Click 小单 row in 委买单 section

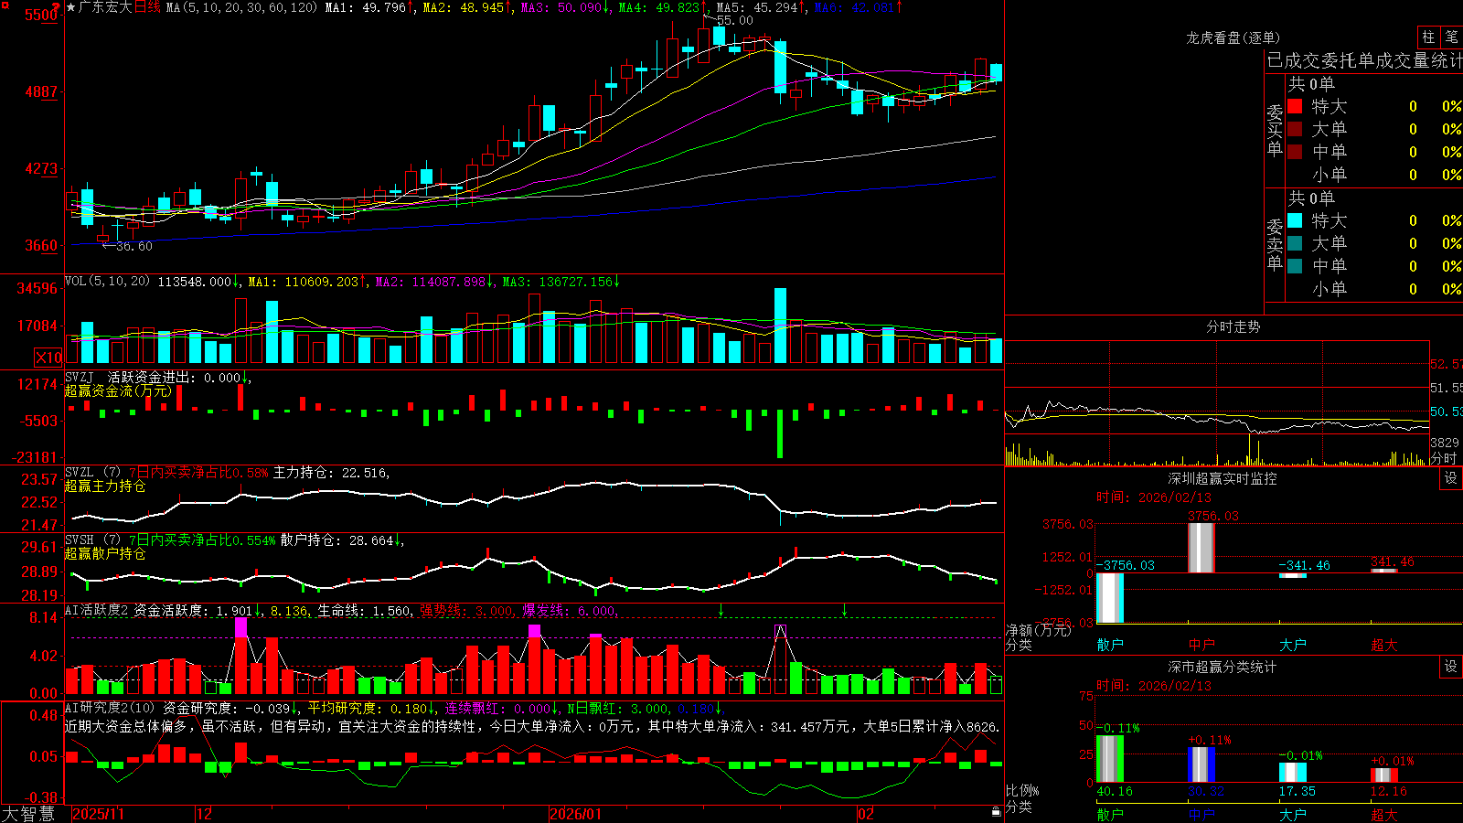1374,175
